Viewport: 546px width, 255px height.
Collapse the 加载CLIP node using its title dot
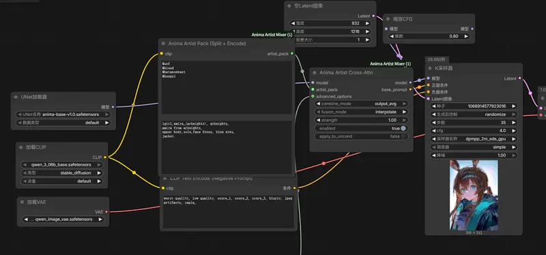pyautogui.click(x=21, y=147)
